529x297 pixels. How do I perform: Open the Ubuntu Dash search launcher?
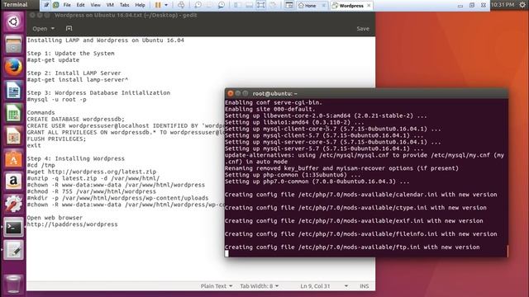pos(13,22)
